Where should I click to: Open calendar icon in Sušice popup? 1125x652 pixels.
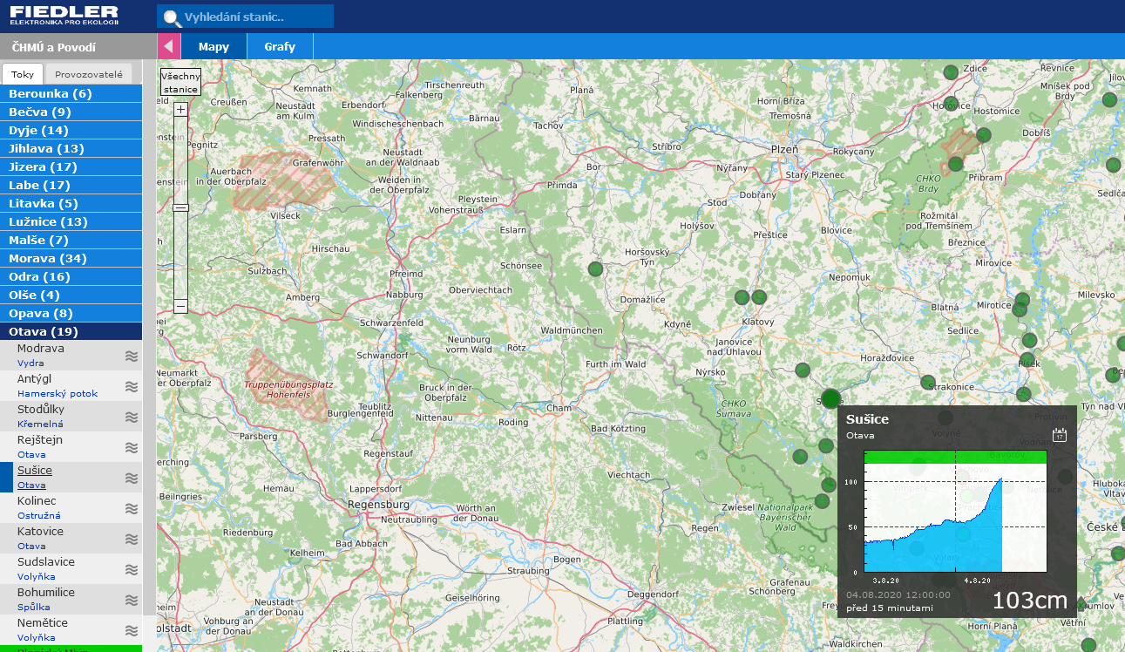(1060, 435)
